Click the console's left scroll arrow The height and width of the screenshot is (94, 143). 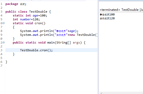101,93
